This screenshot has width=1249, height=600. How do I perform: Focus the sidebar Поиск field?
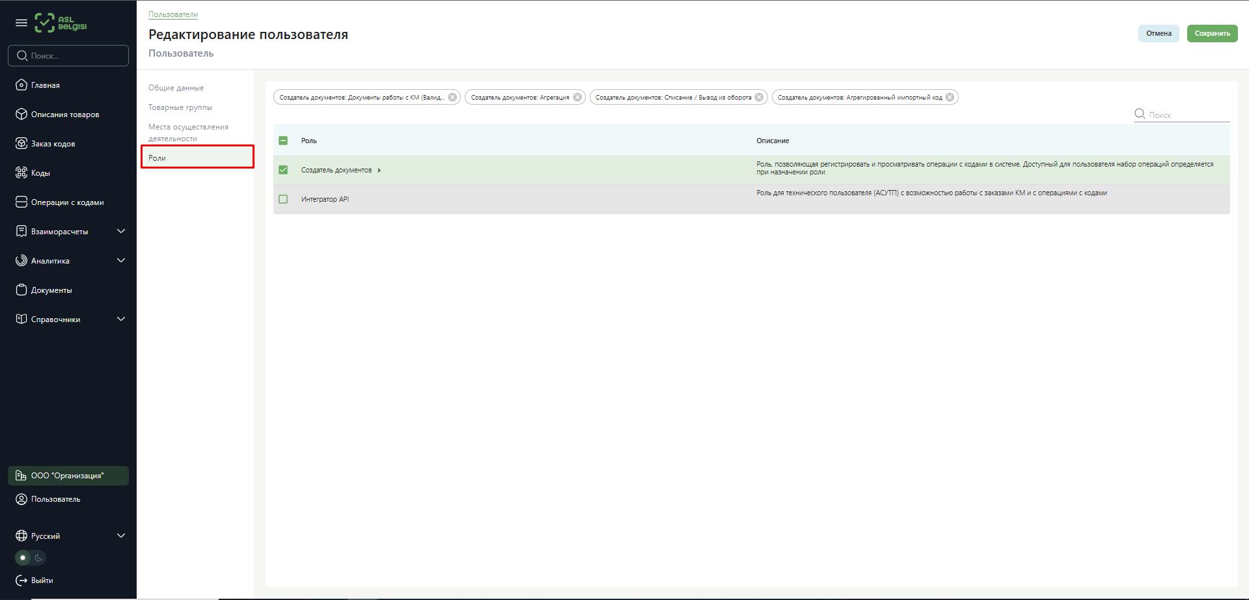tap(68, 56)
